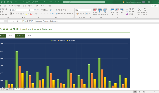Viewport: 159px width, 93px height.
Task: Click 자동 줄 바꿈 wrap text button
Action: point(61,10)
